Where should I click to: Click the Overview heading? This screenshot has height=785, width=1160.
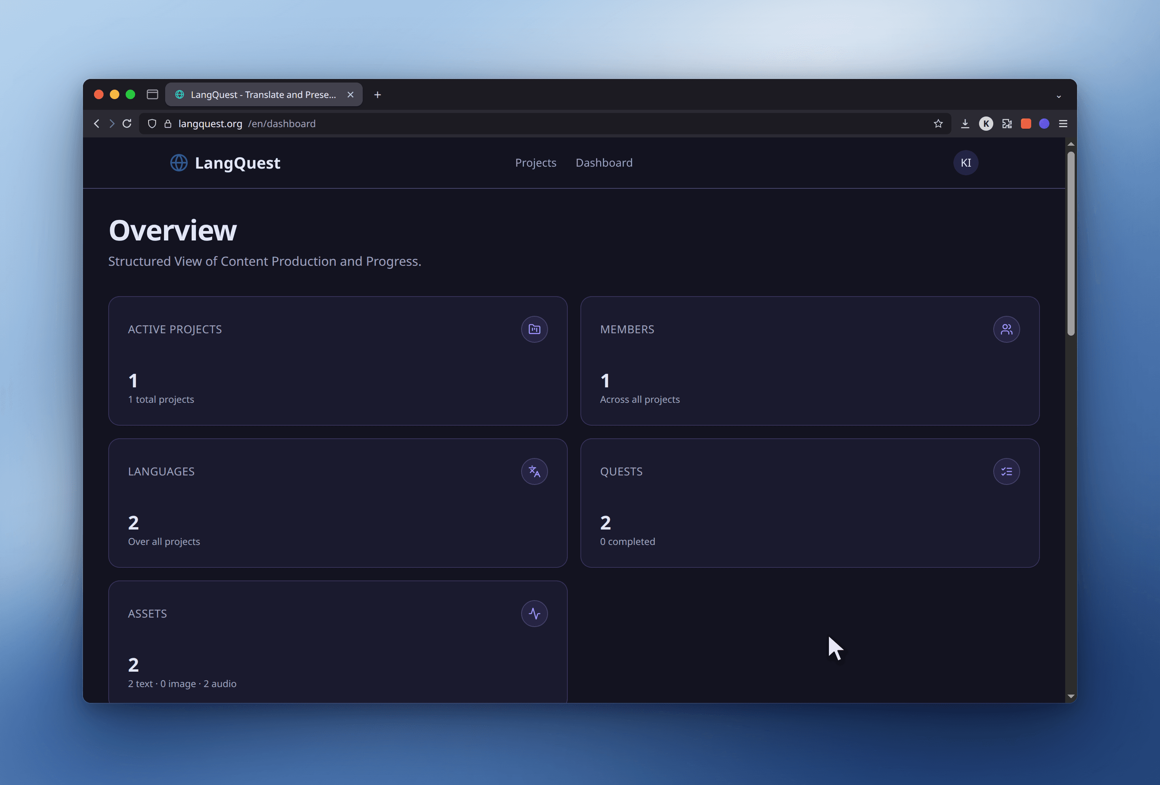coord(173,231)
